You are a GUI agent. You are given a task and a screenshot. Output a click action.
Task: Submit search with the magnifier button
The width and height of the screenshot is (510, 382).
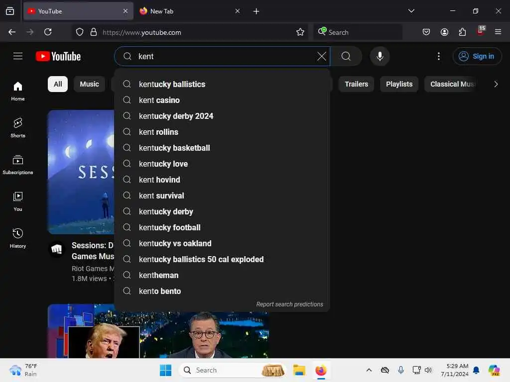(x=346, y=56)
